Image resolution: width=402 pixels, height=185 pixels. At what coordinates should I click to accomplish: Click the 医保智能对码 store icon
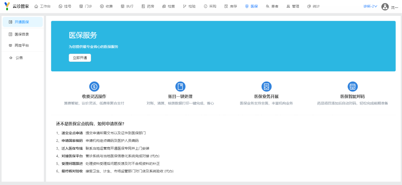pyautogui.click(x=352, y=87)
